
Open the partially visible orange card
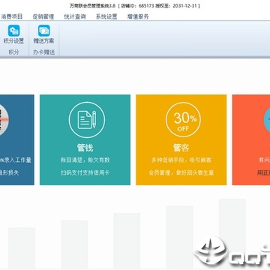point(251,139)
